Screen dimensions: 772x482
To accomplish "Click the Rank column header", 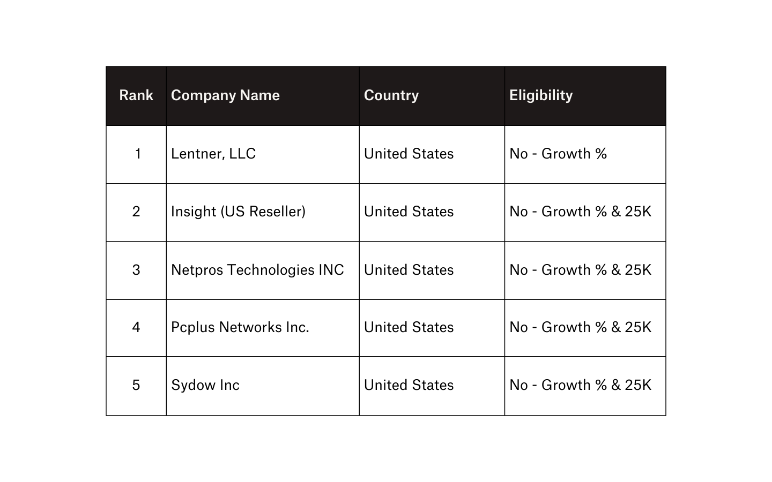I will tap(136, 95).
